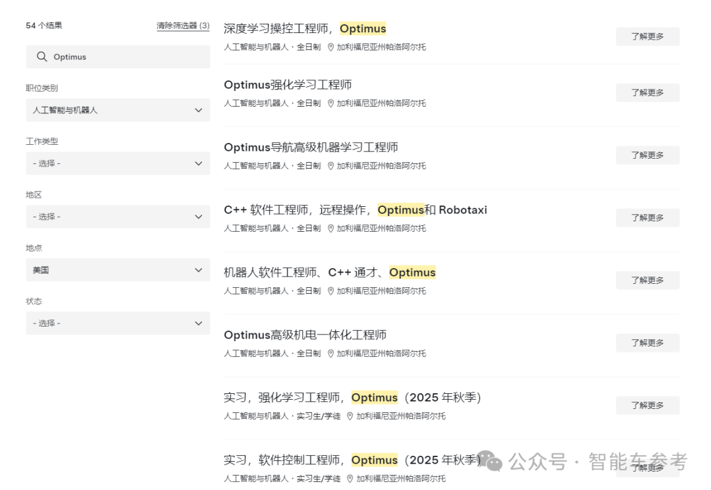Click the location pin in 深度学习操控工程师 row
This screenshot has width=711, height=490.
click(x=331, y=47)
